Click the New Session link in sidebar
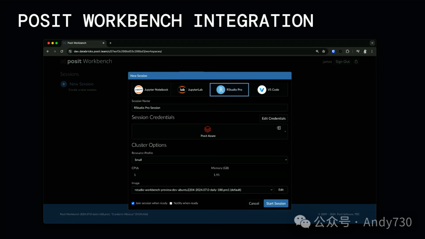Screen dimensions: 425x239 pyautogui.click(x=81, y=84)
